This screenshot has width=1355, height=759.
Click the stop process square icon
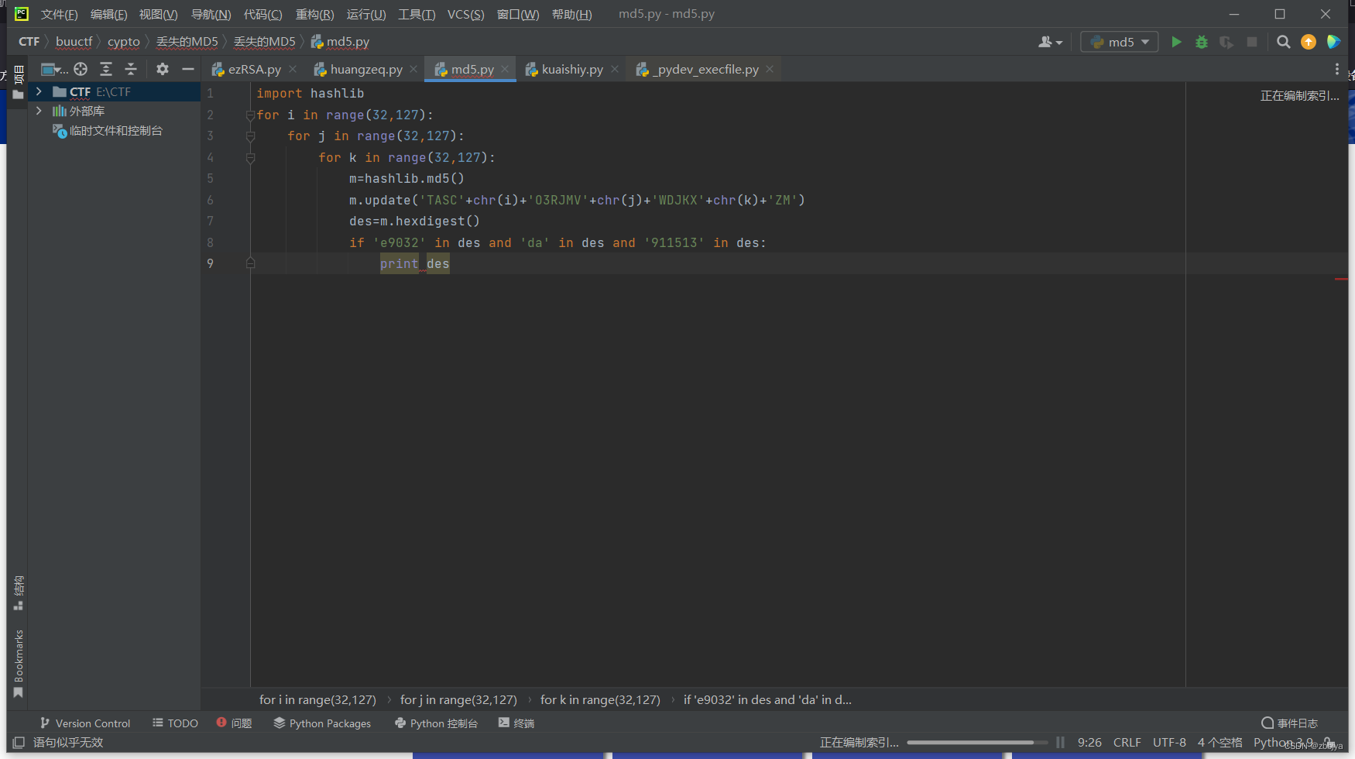click(x=1252, y=42)
